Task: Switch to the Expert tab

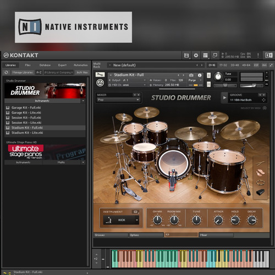Action: pos(62,65)
